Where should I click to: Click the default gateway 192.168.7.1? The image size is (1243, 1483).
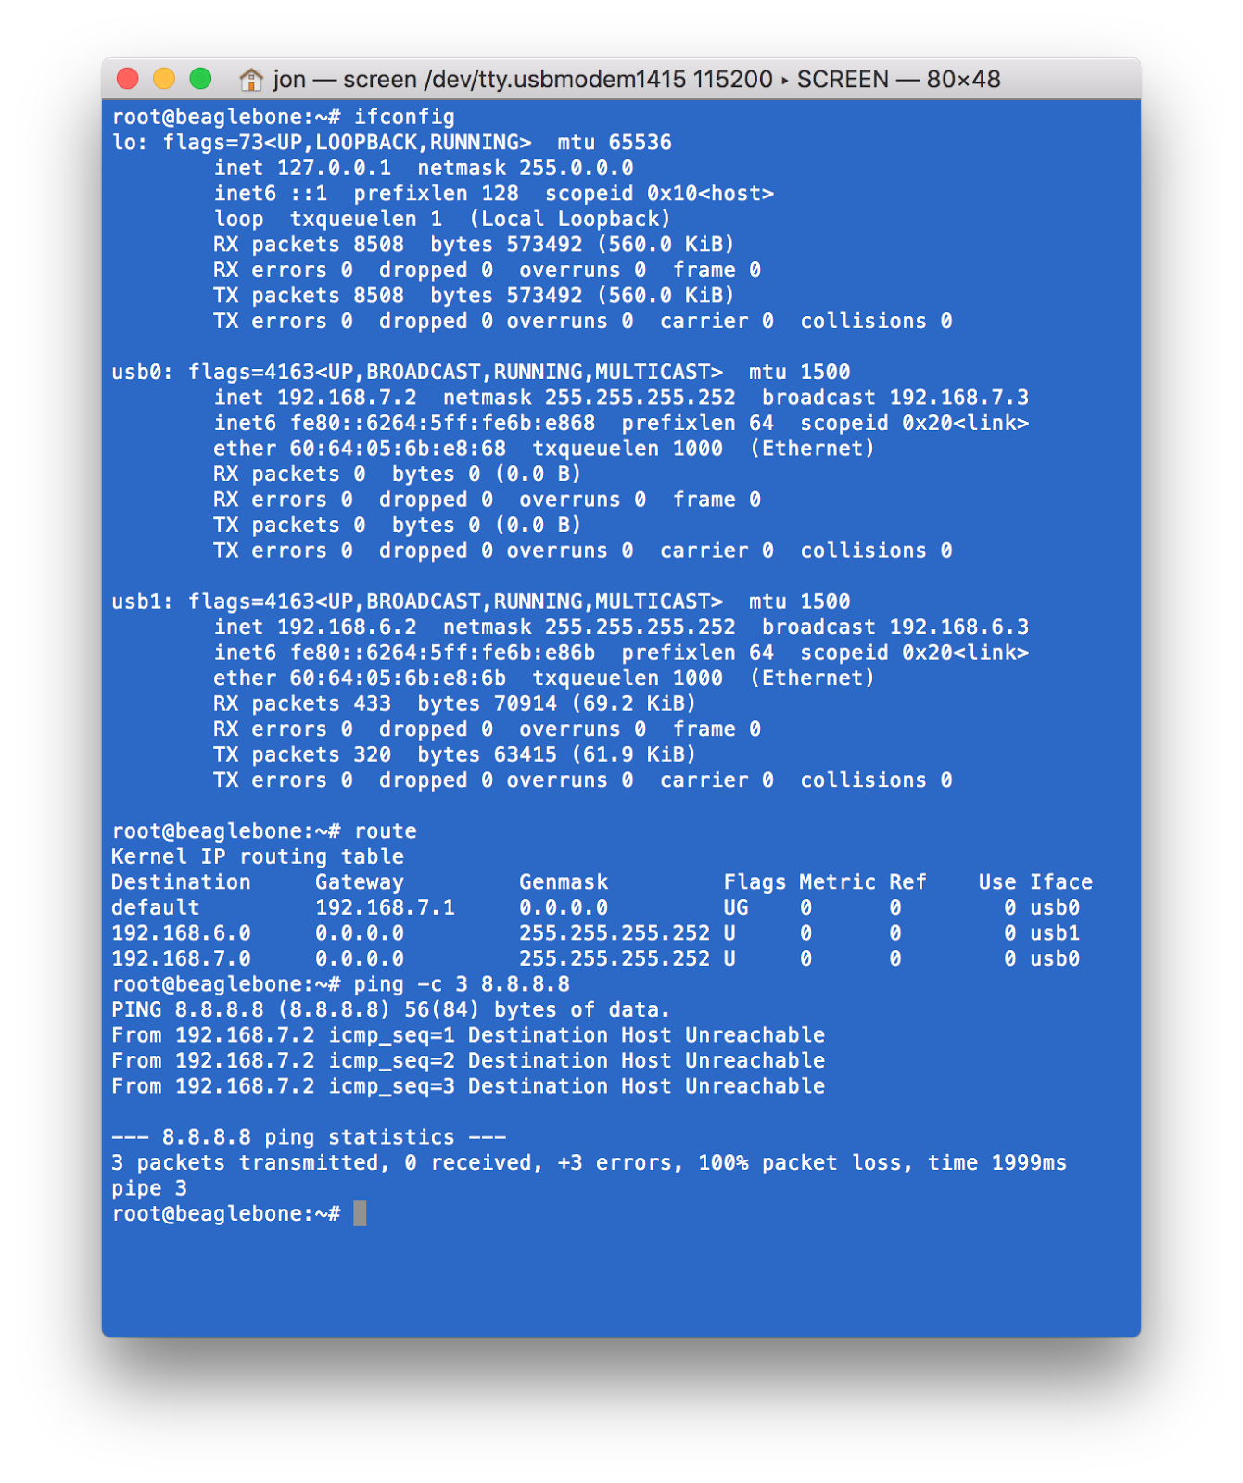point(385,908)
